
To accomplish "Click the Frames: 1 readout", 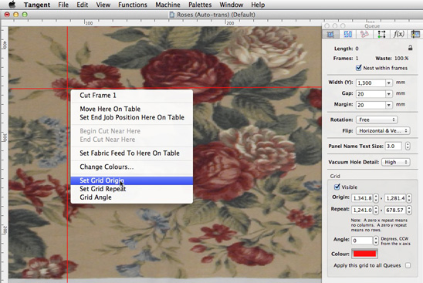I will tap(346, 58).
